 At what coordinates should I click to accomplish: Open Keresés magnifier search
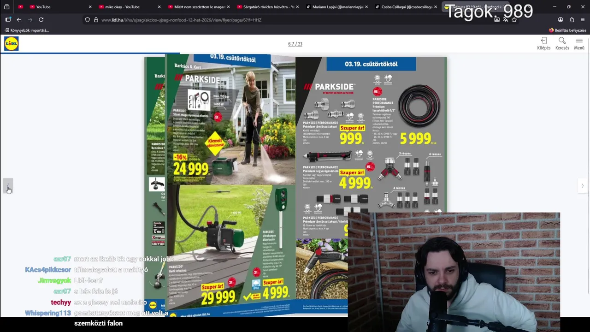point(562,44)
